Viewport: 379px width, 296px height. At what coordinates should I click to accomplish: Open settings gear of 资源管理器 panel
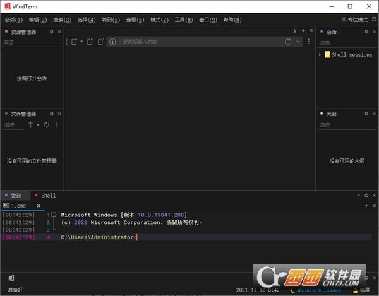(52, 32)
